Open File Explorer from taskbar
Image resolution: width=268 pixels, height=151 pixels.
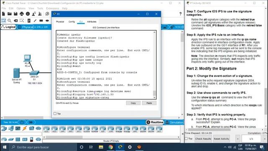click(x=101, y=147)
